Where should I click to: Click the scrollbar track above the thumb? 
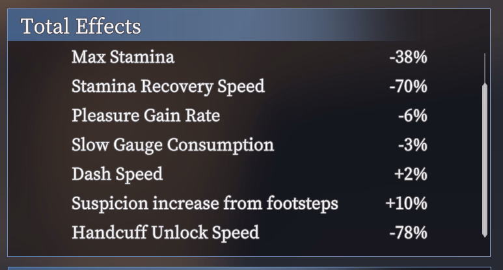(484, 67)
